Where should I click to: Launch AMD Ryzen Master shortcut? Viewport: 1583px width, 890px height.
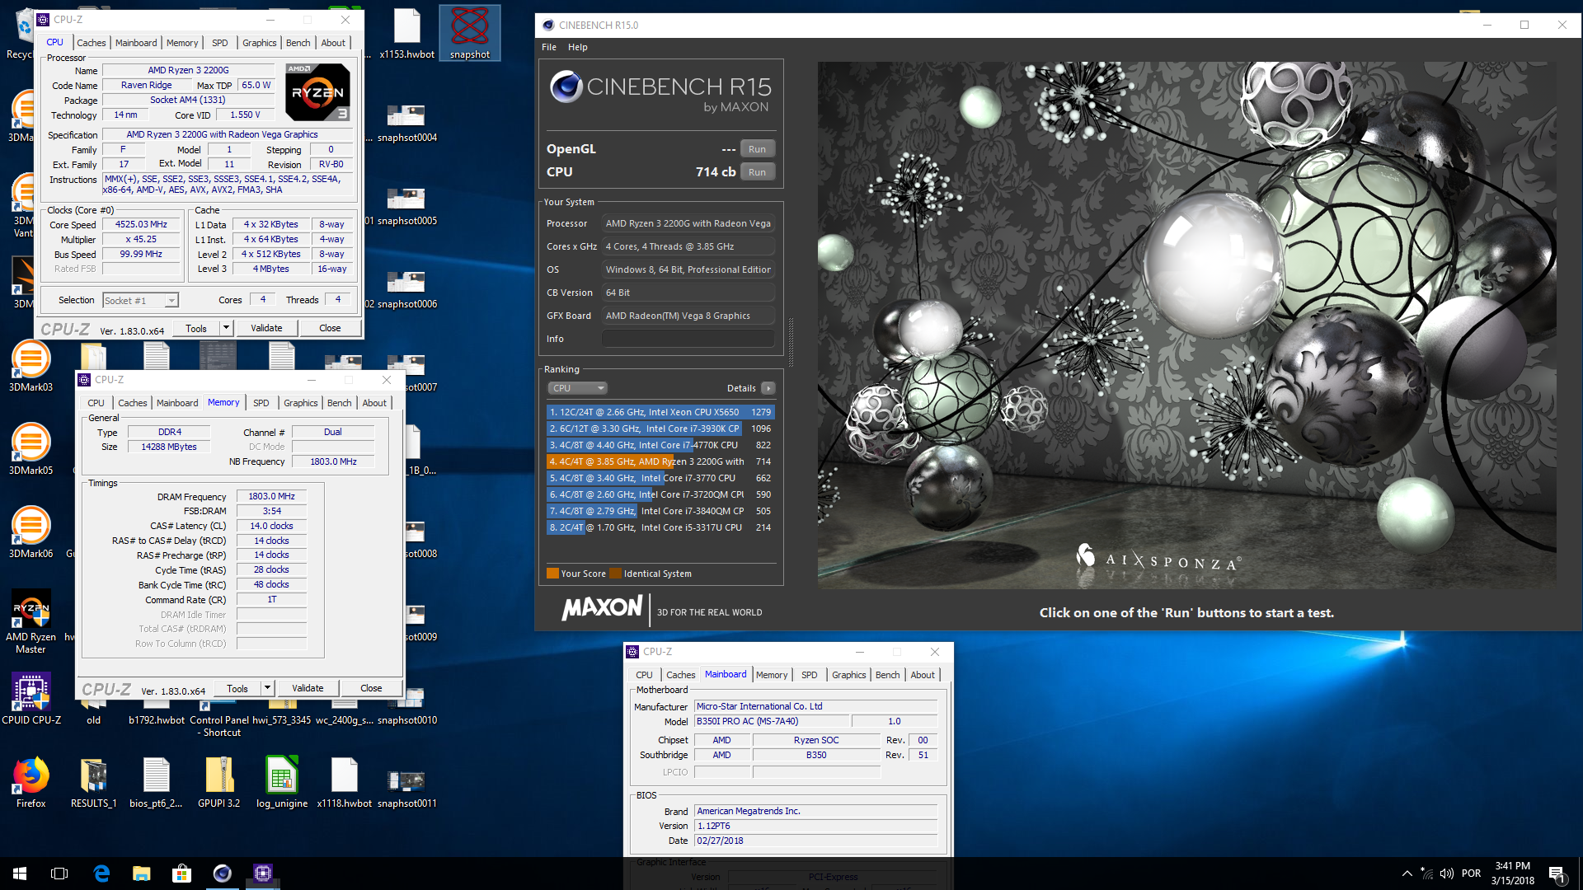tap(31, 621)
